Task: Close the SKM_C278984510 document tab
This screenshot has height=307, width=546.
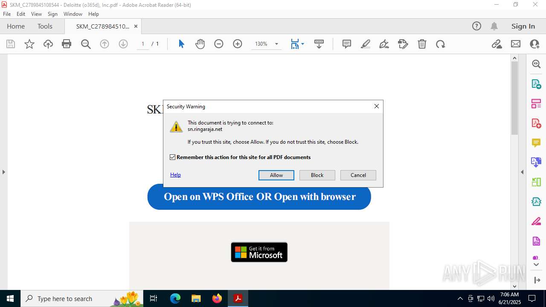Action: point(136,26)
